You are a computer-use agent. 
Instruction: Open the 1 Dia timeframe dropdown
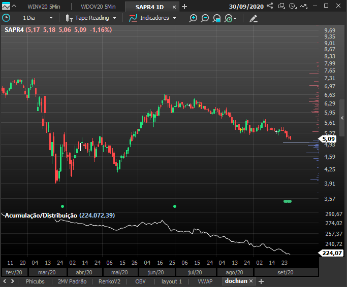click(x=38, y=18)
